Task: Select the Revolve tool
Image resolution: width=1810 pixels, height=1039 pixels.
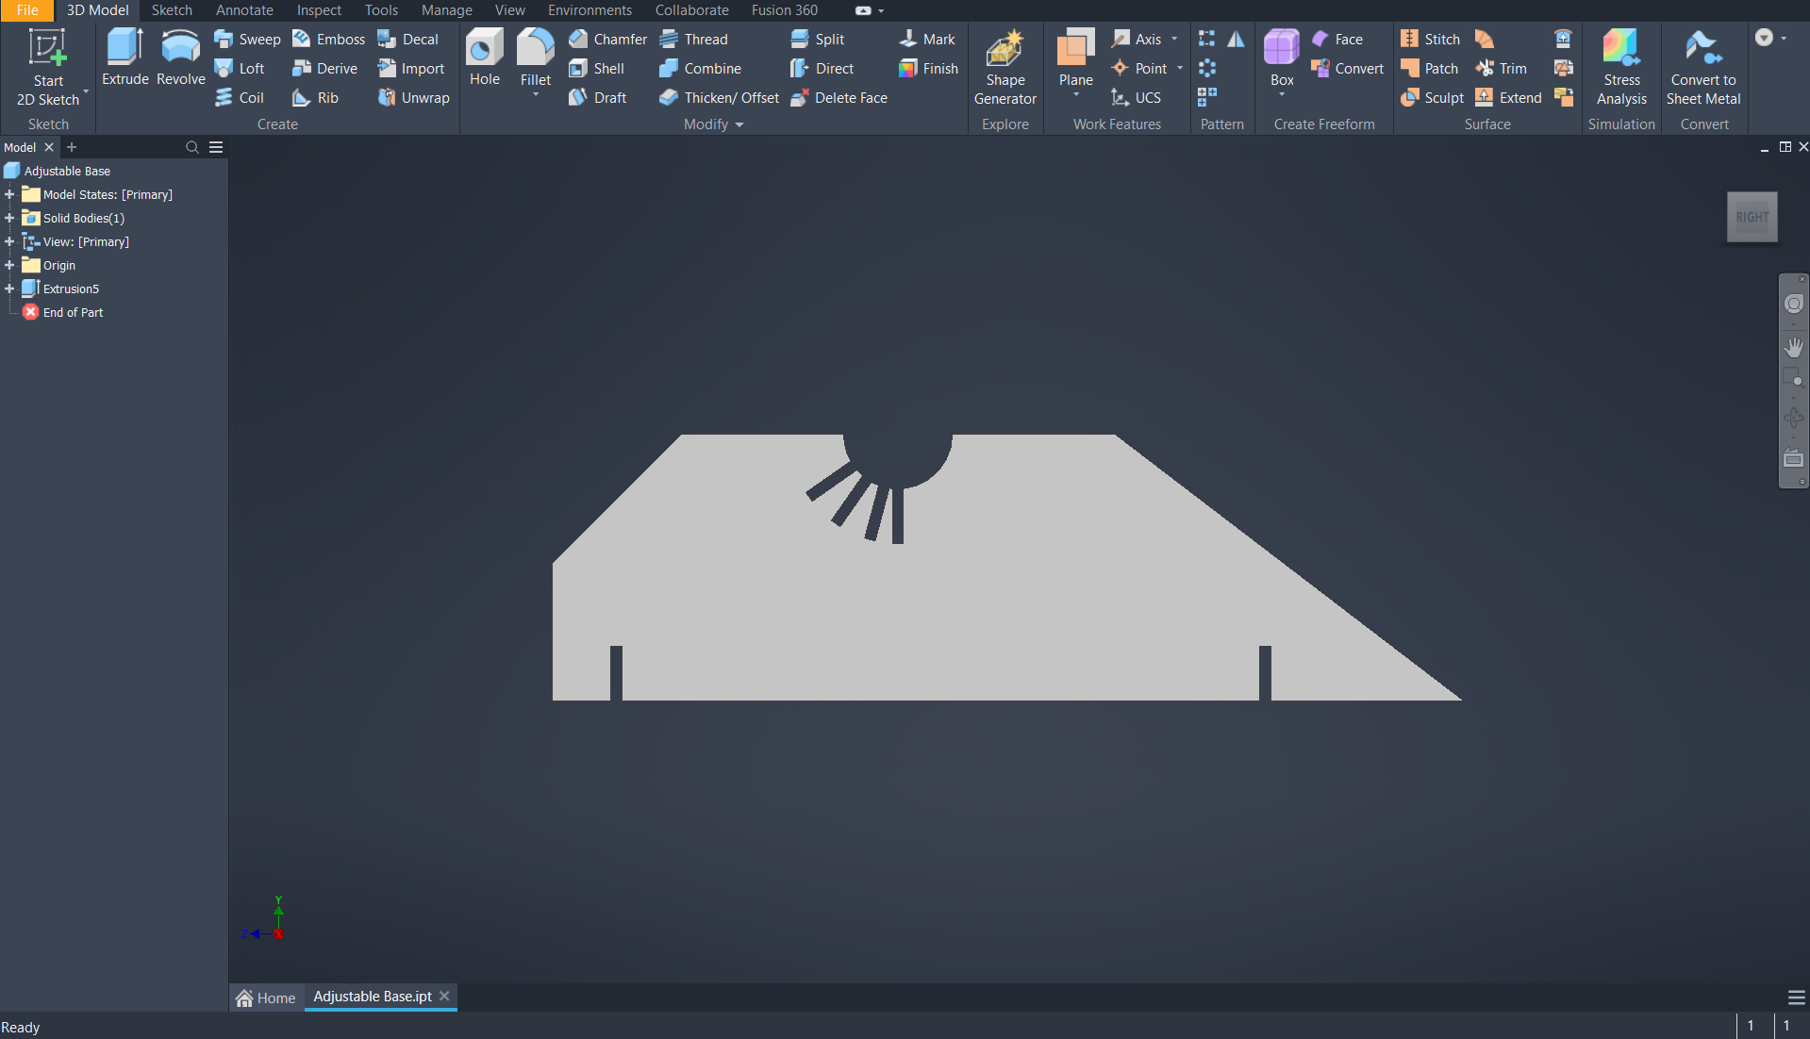Action: pos(181,58)
